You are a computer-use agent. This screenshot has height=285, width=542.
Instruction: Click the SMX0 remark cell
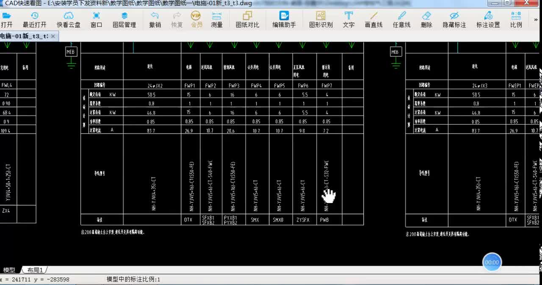(278, 220)
